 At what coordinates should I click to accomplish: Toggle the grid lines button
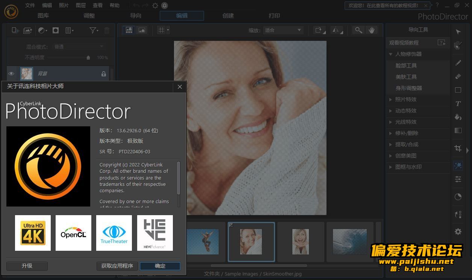[x=161, y=30]
